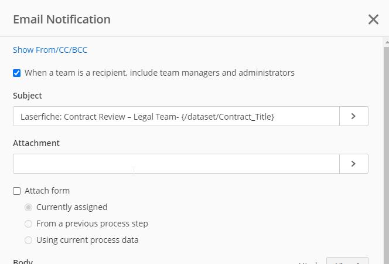This screenshot has width=389, height=264.
Task: Click the Body section label
Action: click(x=23, y=262)
